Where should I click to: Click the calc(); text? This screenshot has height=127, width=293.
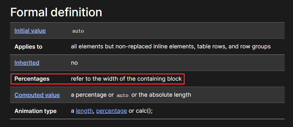144,111
